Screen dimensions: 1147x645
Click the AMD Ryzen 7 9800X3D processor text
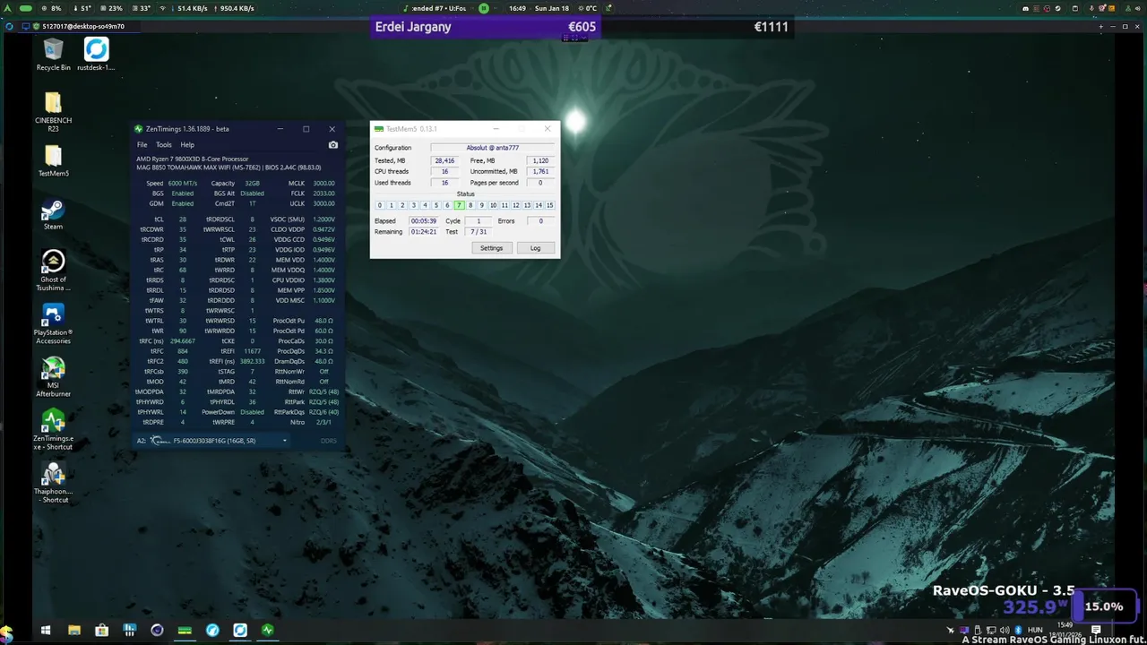pyautogui.click(x=192, y=159)
